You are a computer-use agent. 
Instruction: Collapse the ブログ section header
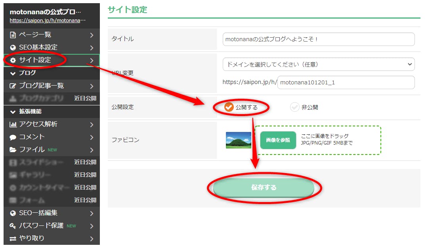pyautogui.click(x=24, y=73)
